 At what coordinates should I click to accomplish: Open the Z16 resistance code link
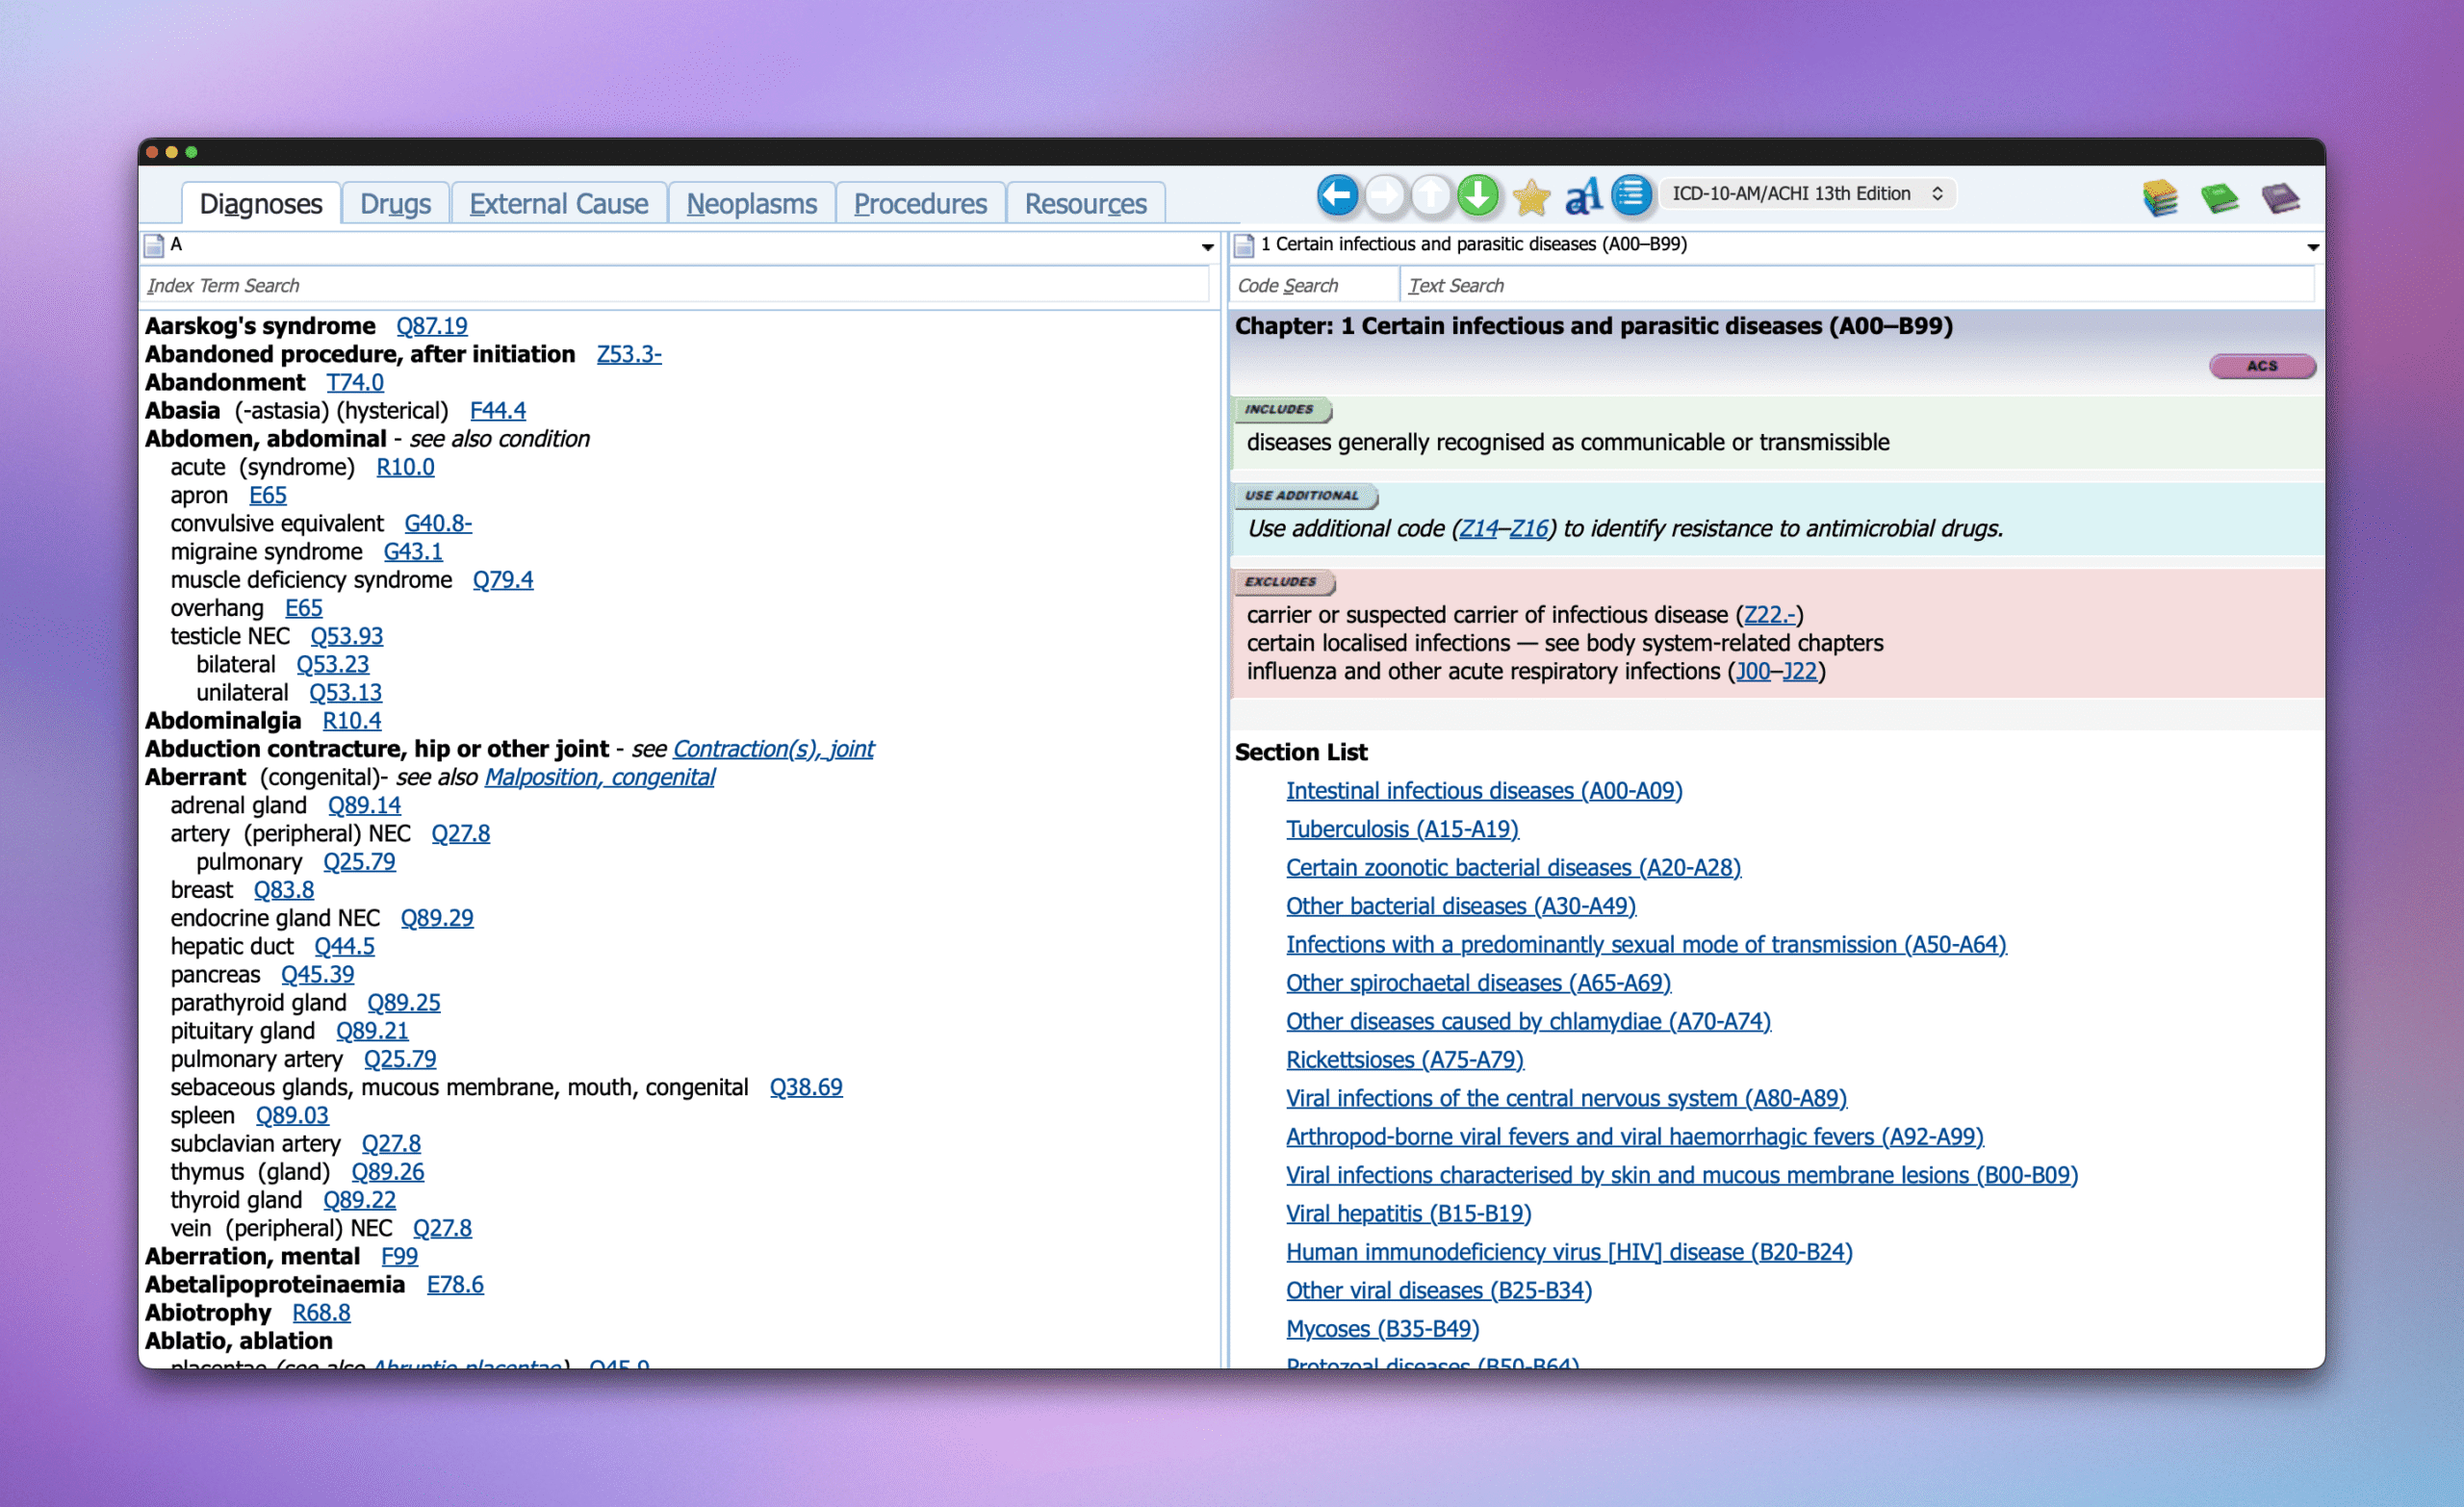[1528, 528]
